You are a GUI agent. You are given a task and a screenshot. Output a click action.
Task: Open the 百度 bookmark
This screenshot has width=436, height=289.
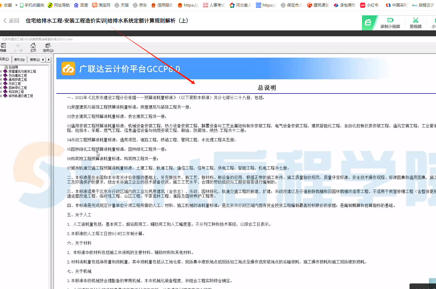[81, 5]
